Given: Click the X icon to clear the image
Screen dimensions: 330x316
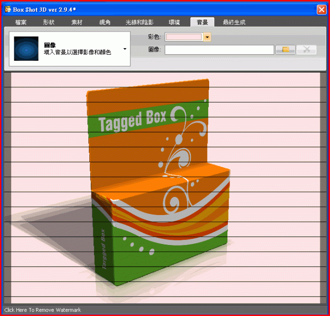Looking at the screenshot, I should point(307,49).
